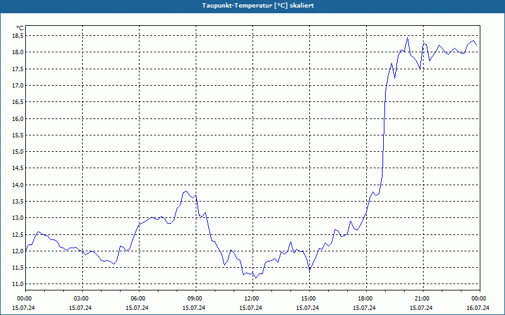Click the 15.07.24 date below 12:00
505x315 pixels.
pyautogui.click(x=251, y=307)
